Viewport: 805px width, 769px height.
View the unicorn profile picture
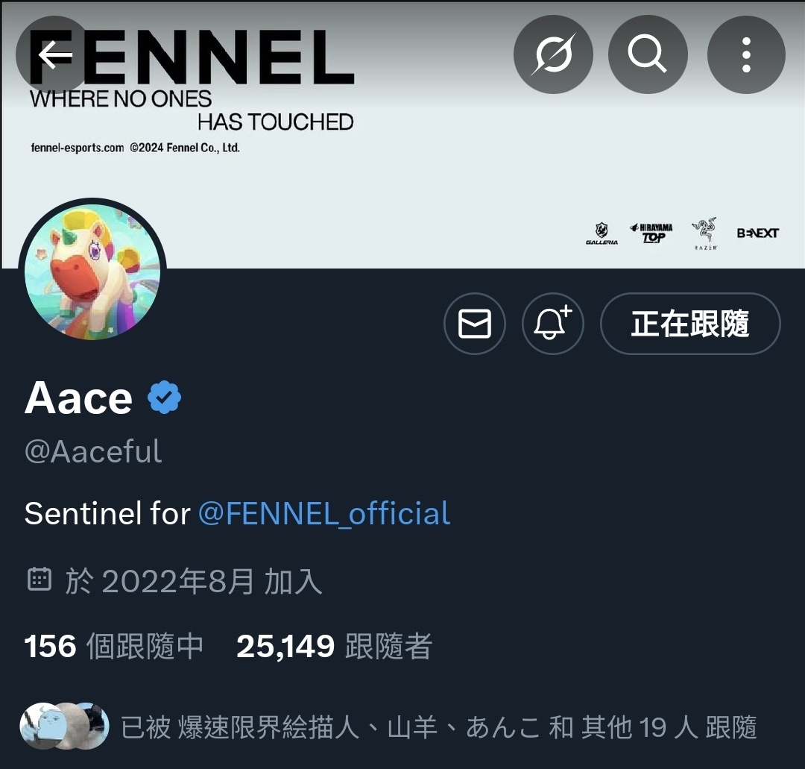coord(92,271)
